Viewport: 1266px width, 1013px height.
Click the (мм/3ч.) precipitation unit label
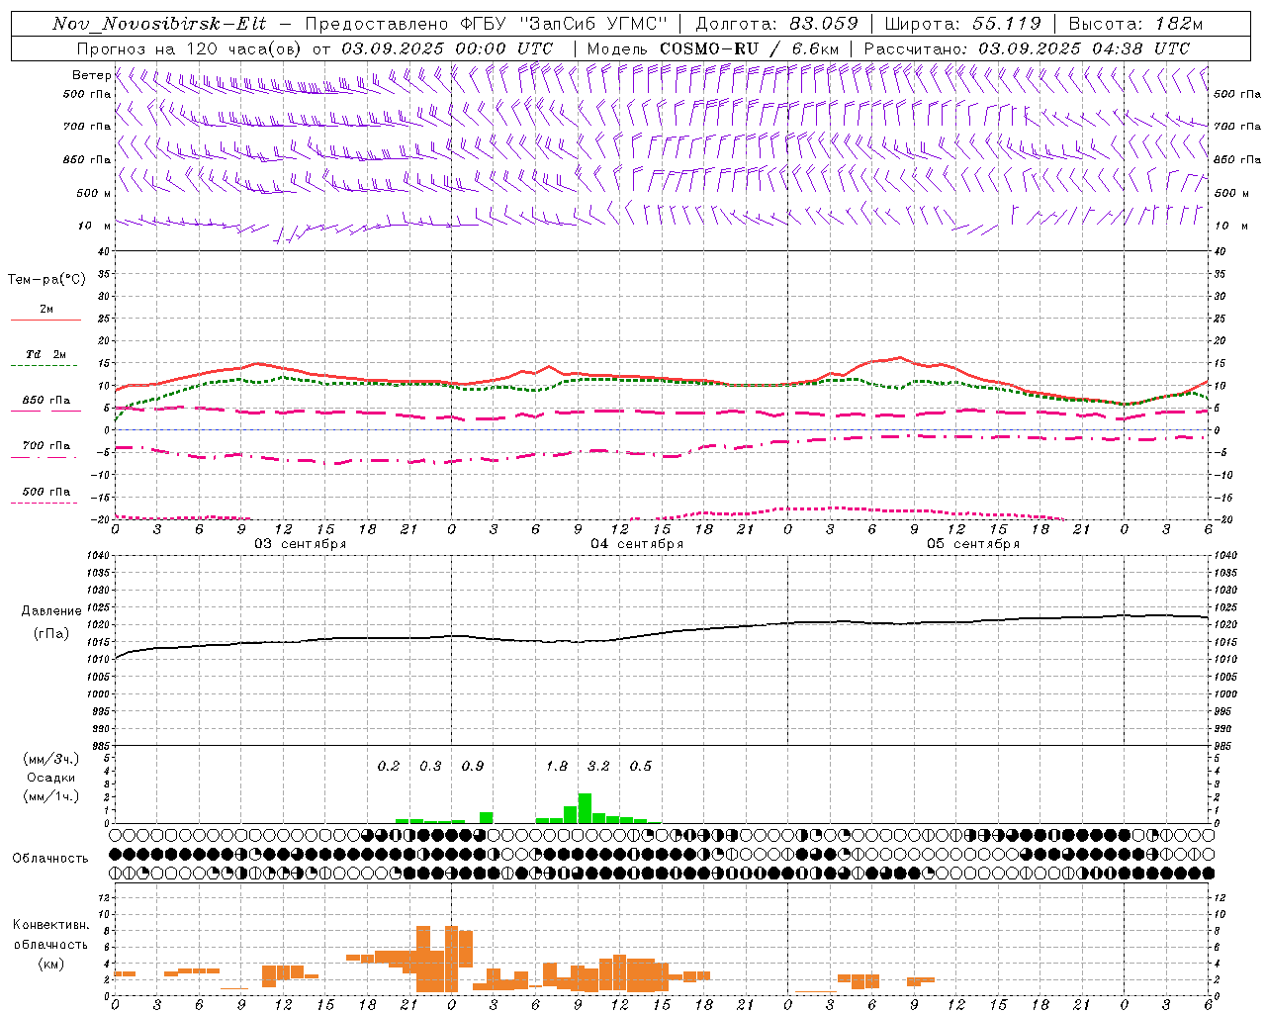(x=51, y=759)
